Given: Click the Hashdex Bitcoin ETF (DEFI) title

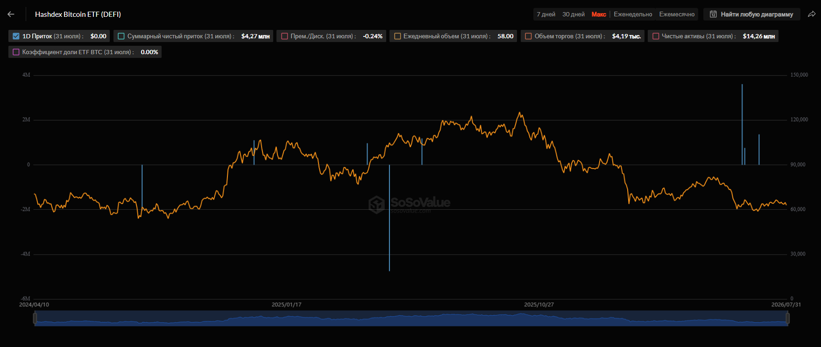Looking at the screenshot, I should (78, 14).
